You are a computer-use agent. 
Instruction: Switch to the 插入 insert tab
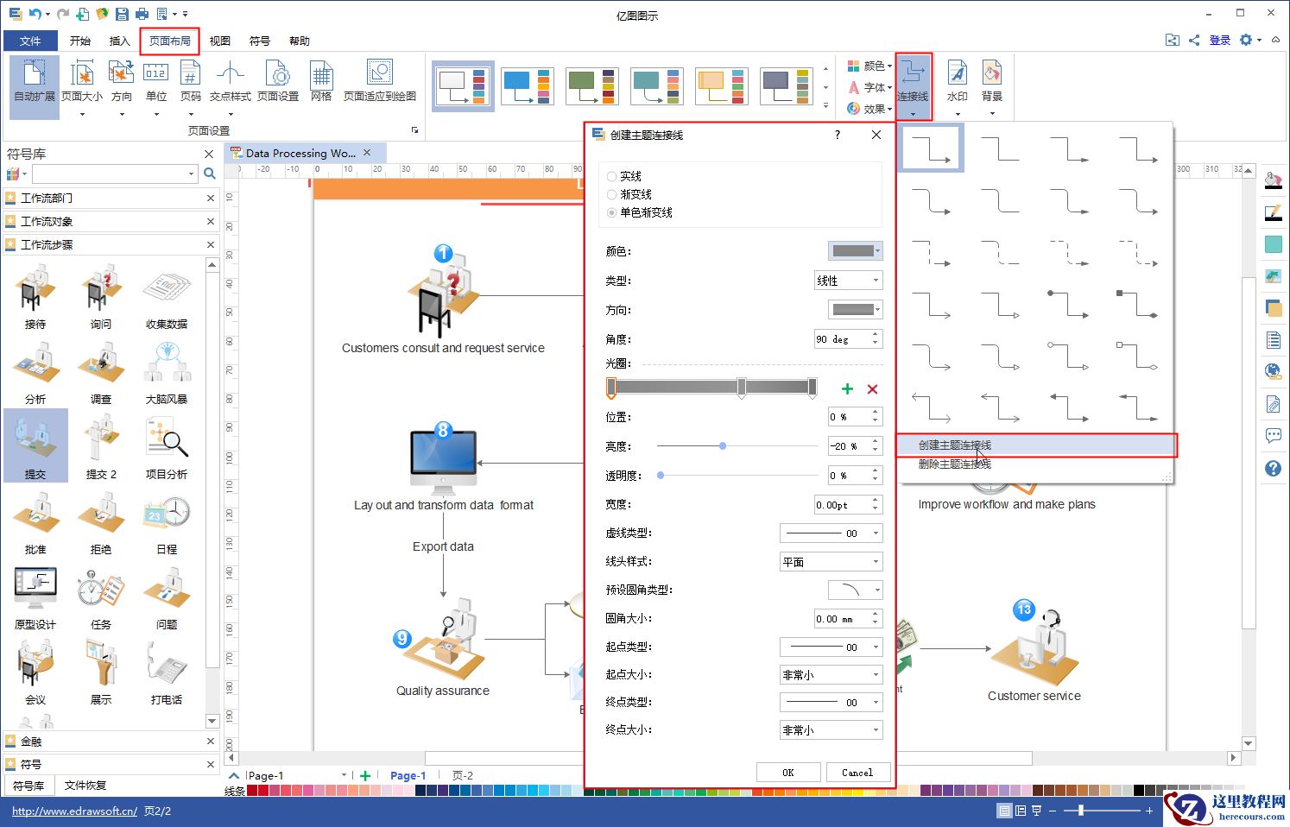(x=120, y=41)
